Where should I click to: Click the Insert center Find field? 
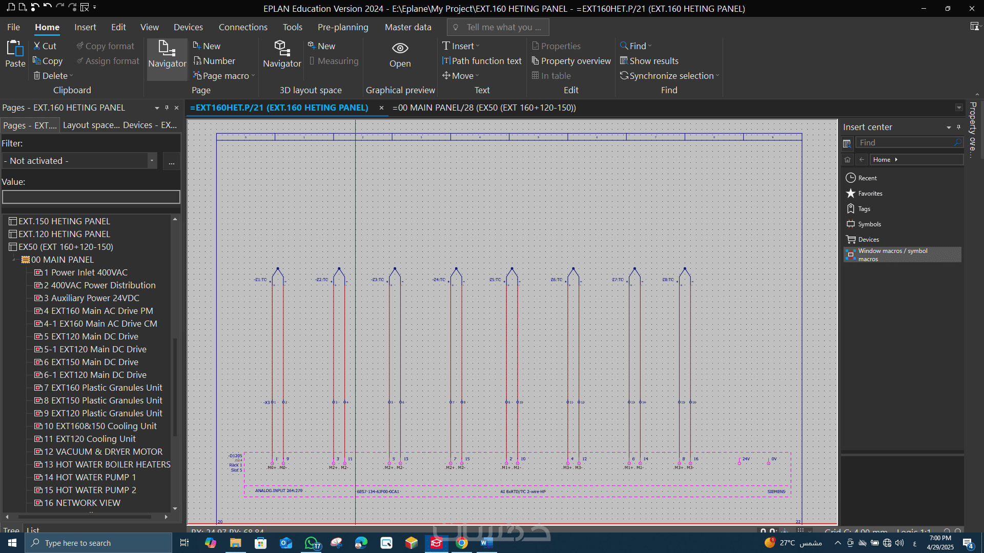[905, 143]
